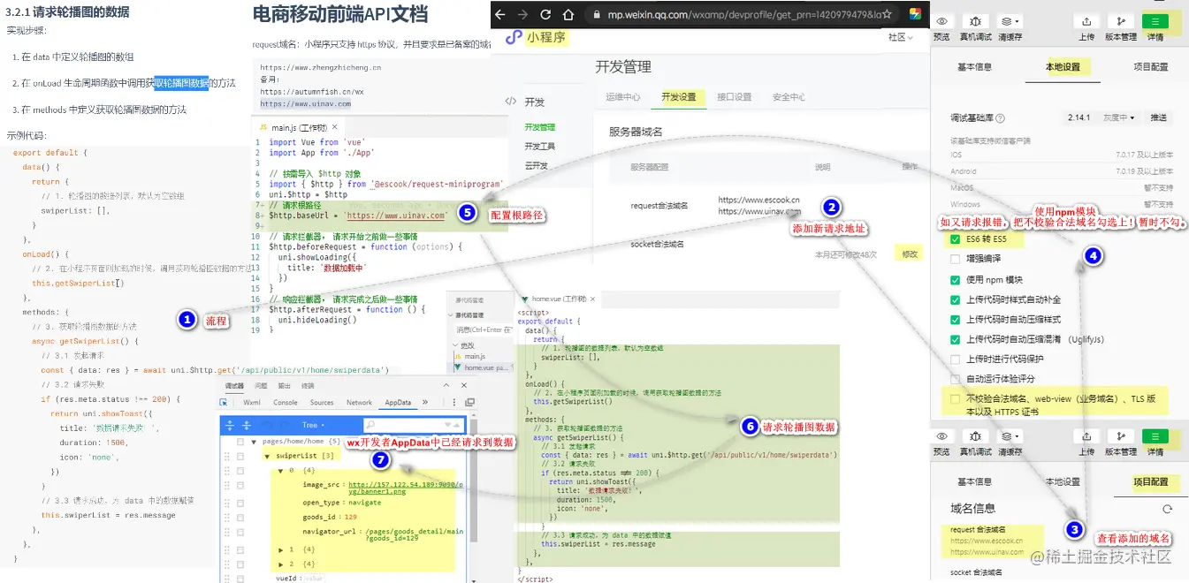Open the 灰度中 base library version dropdown

point(1120,117)
